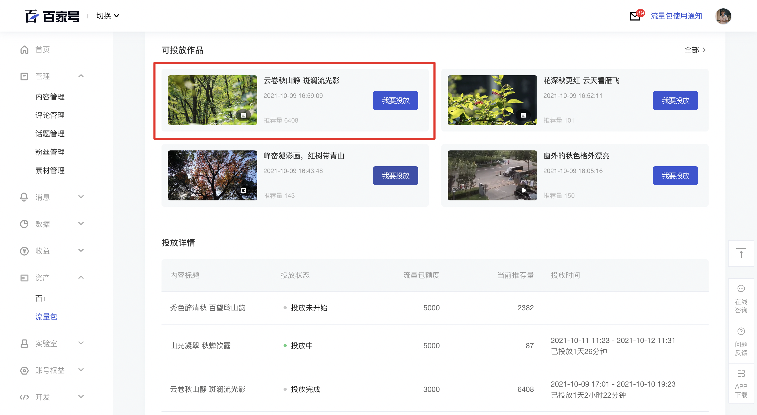Click card title 窗外的秋色格外漂亮
The image size is (757, 415).
(576, 156)
